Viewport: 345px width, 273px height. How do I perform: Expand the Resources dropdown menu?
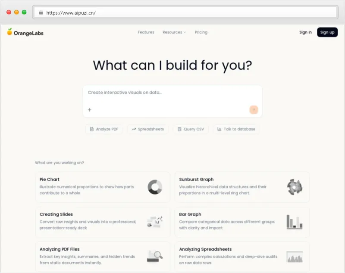(x=174, y=32)
